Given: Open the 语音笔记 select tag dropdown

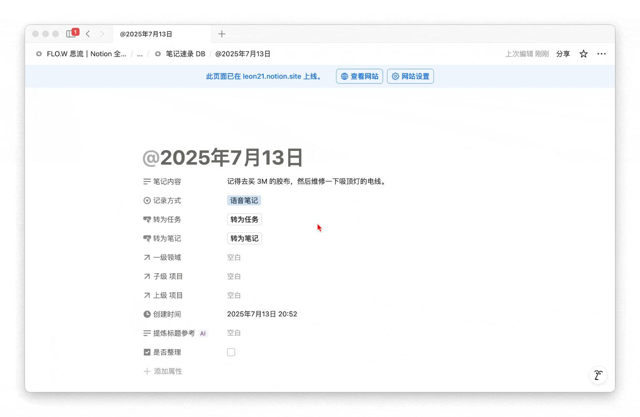Looking at the screenshot, I should click(244, 200).
